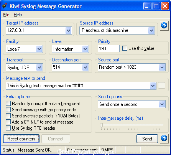Click the Reset counters button
Viewport: 171px width, 155px height.
pyautogui.click(x=21, y=139)
